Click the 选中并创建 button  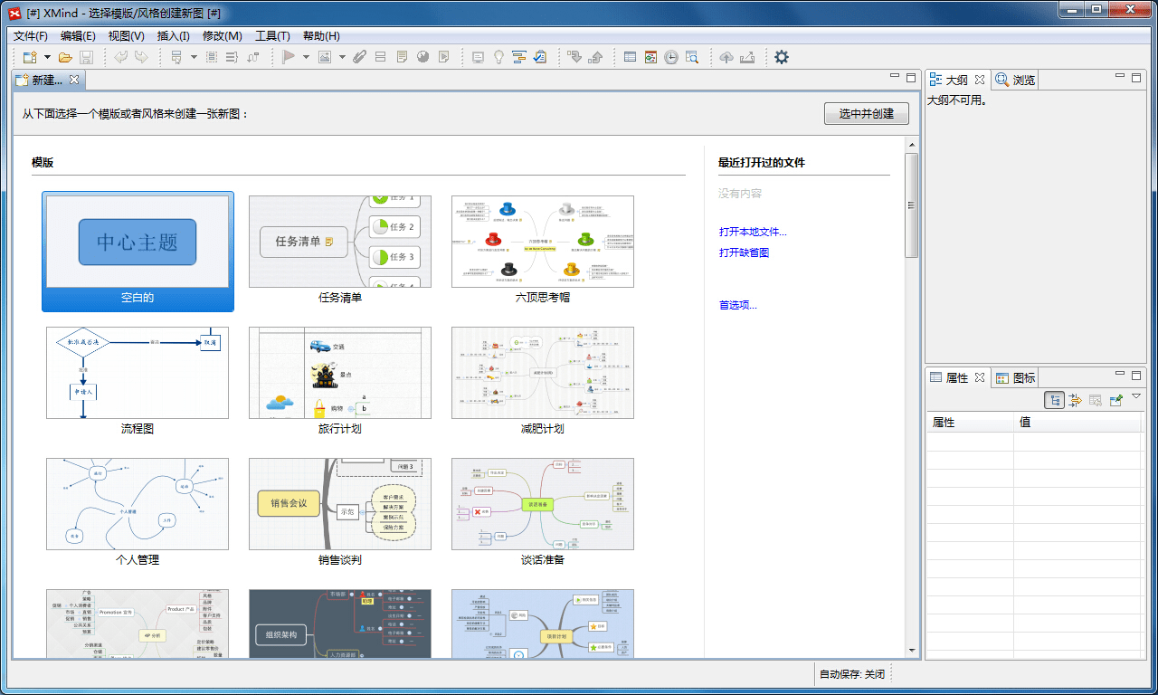click(867, 113)
